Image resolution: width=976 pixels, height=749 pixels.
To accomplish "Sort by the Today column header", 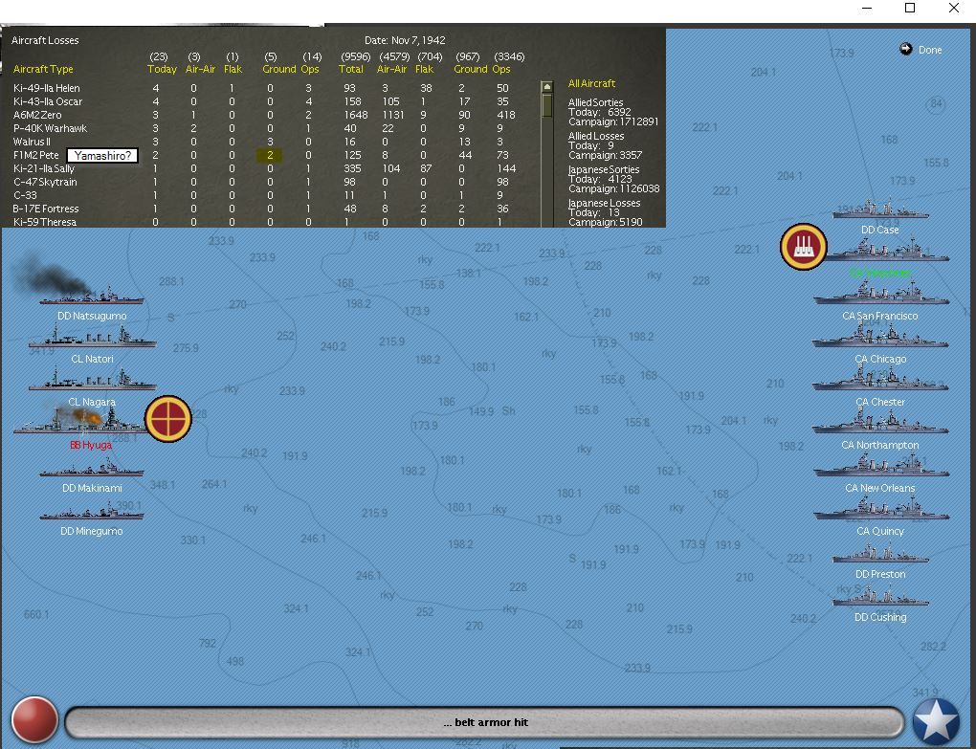I will tap(162, 69).
